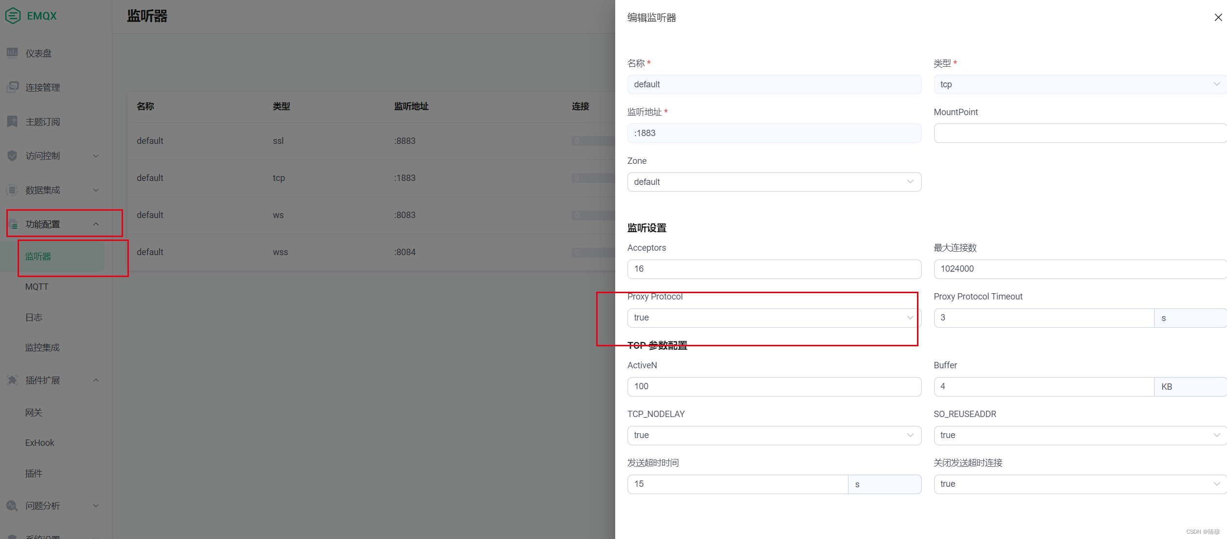Click the connection management (连接管理) icon

[12, 87]
